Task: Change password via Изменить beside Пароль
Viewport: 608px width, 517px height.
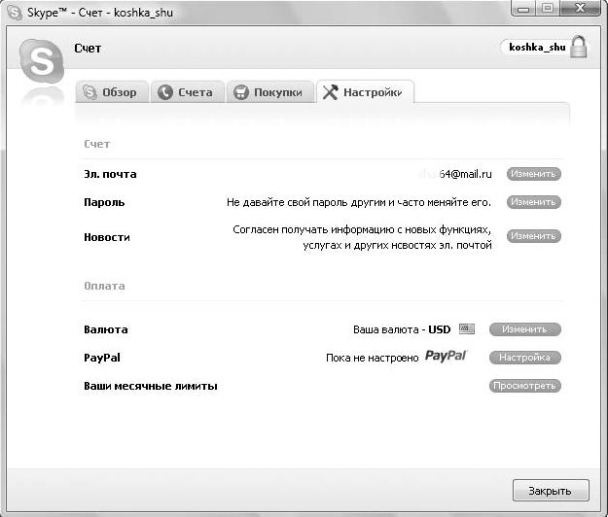Action: pyautogui.click(x=533, y=202)
